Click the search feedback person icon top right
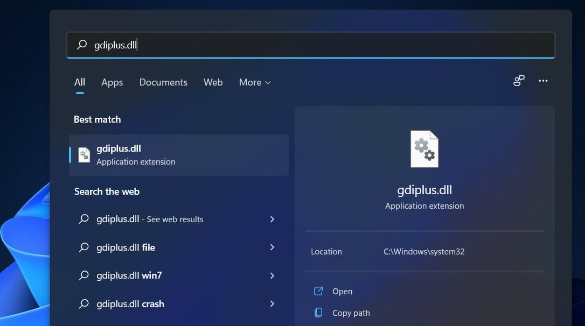The image size is (585, 326). 518,81
